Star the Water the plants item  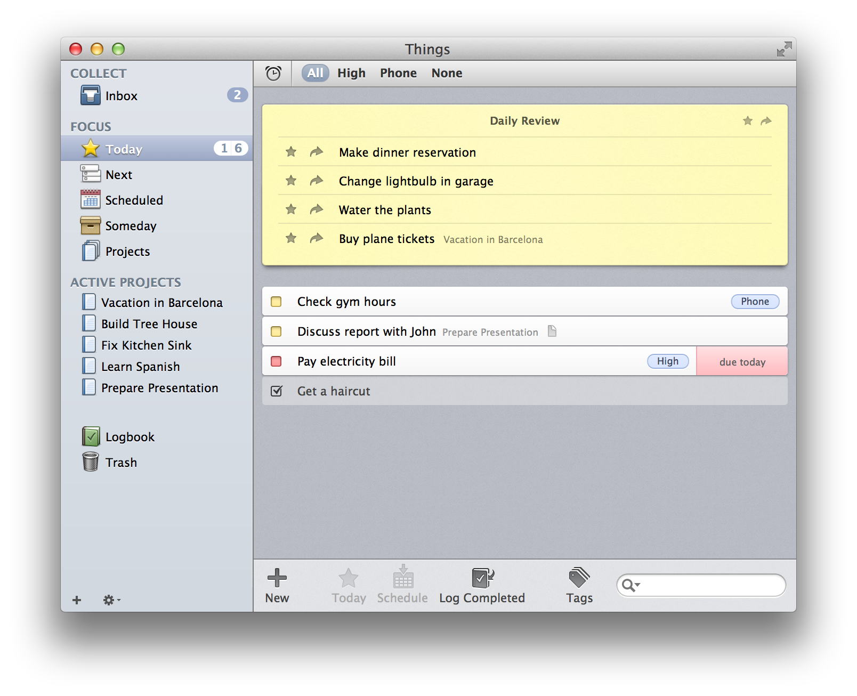(x=291, y=209)
